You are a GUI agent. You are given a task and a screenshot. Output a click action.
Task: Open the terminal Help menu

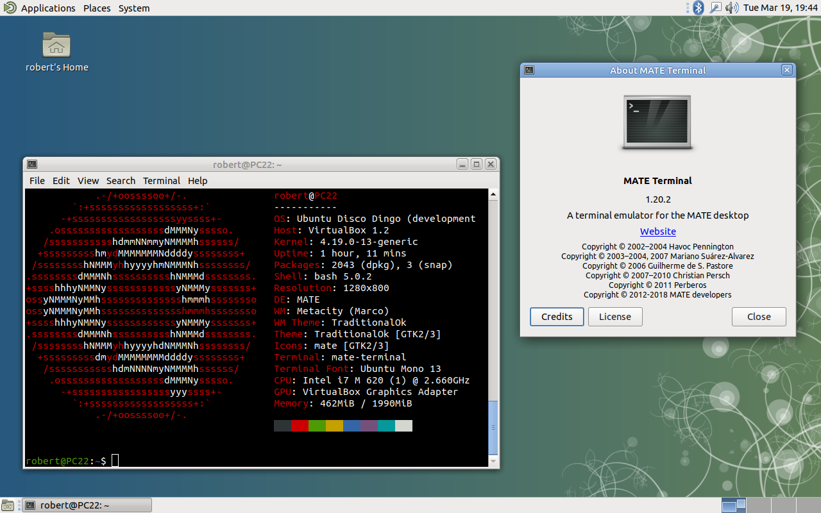click(x=198, y=181)
